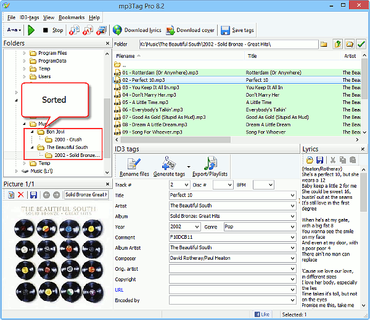Sort by the Artist column header

tap(351, 56)
